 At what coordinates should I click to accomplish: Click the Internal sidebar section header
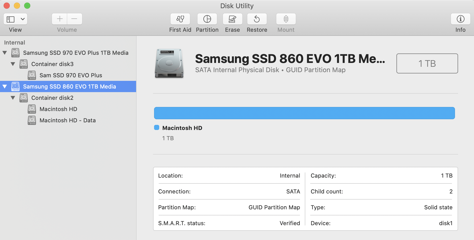[x=15, y=42]
